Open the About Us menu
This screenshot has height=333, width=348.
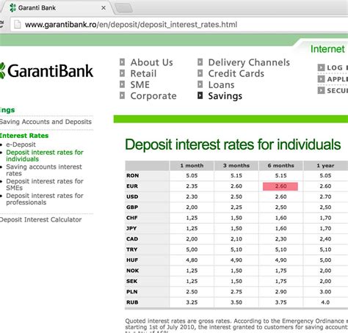(x=152, y=62)
